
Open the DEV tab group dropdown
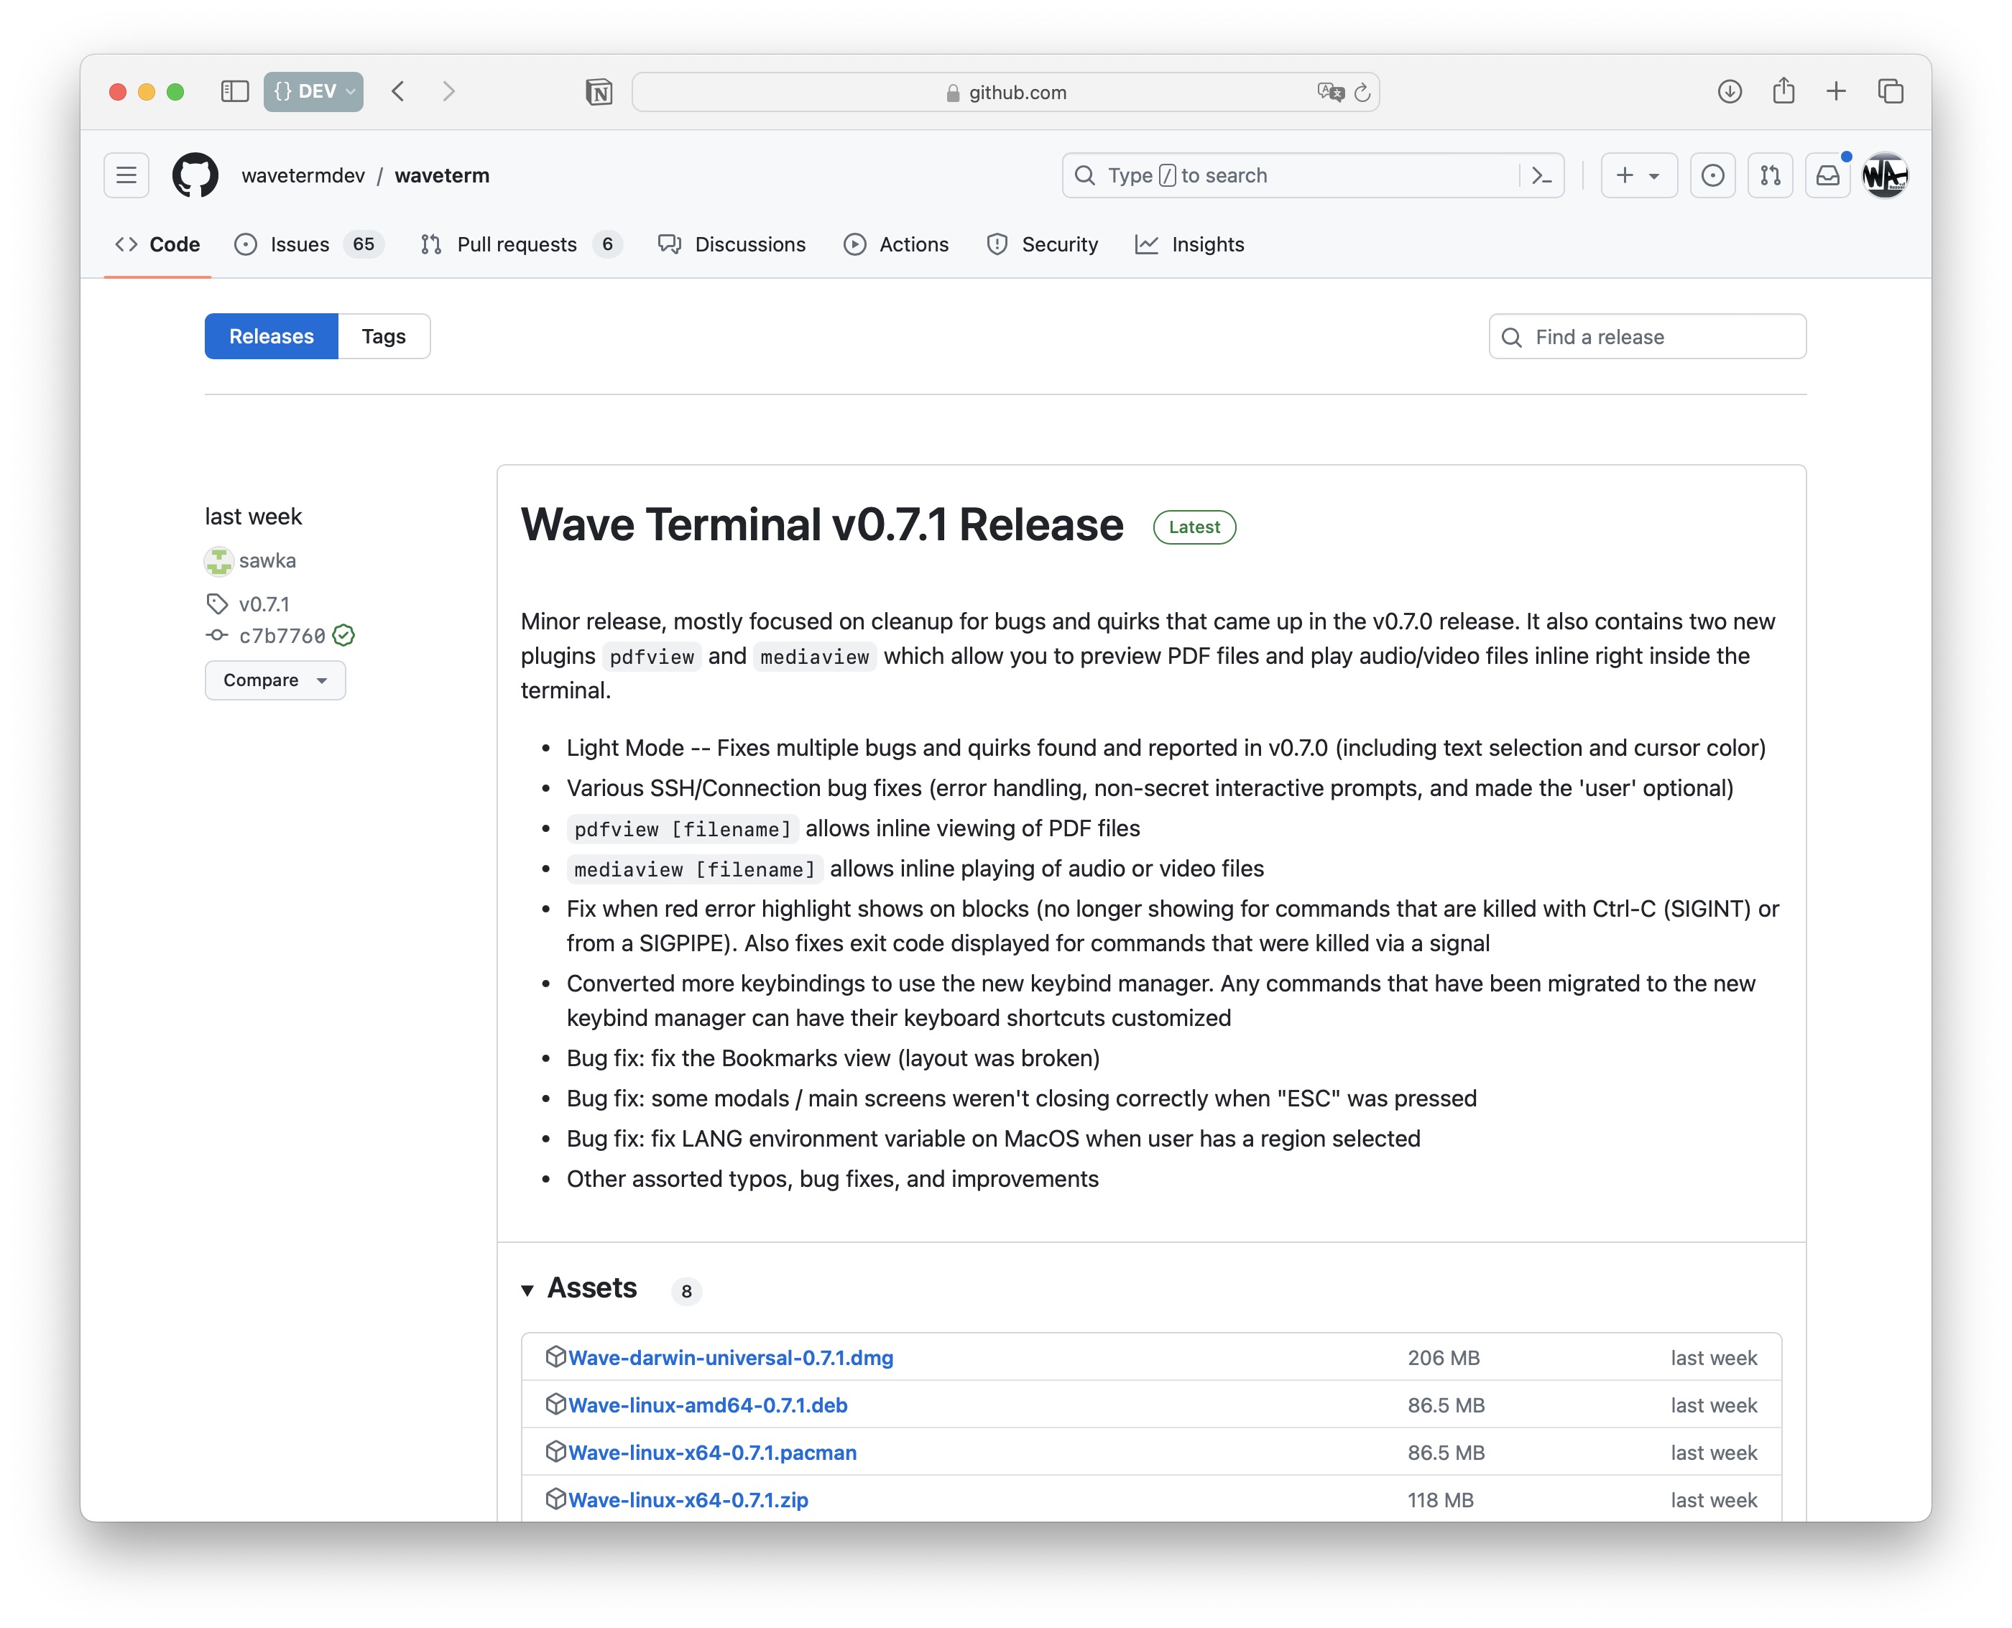tap(313, 91)
